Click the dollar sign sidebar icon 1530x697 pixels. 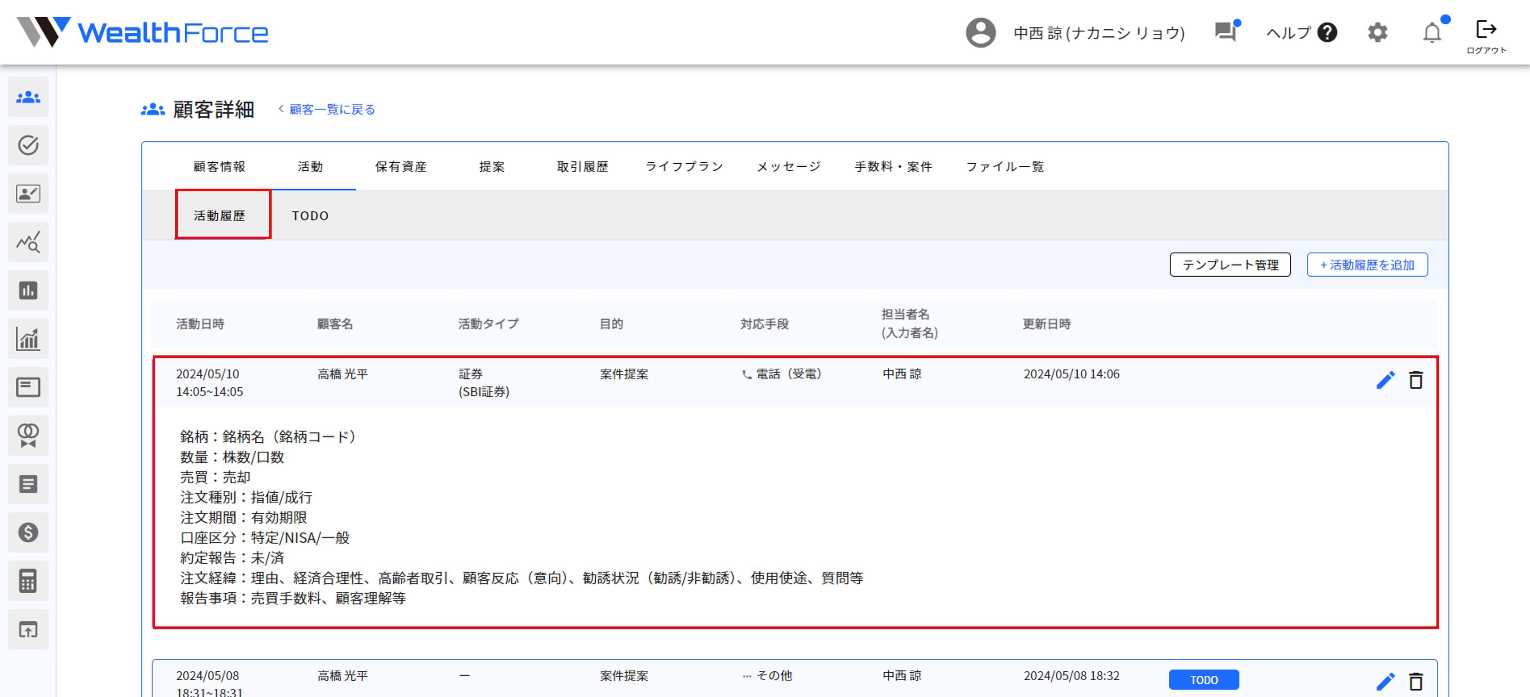28,533
